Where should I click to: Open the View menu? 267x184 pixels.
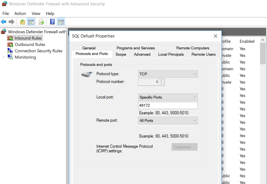(x=36, y=14)
